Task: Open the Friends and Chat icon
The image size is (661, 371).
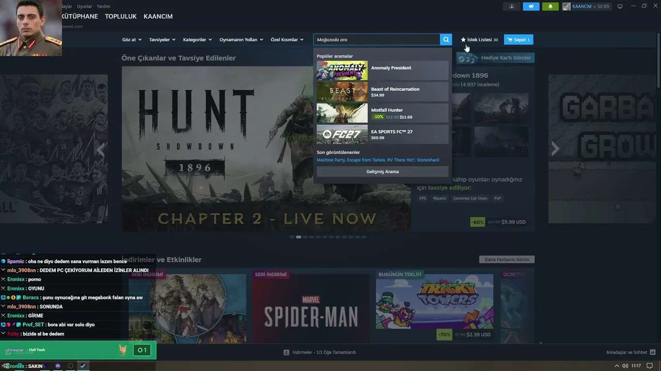Action: pos(653,352)
